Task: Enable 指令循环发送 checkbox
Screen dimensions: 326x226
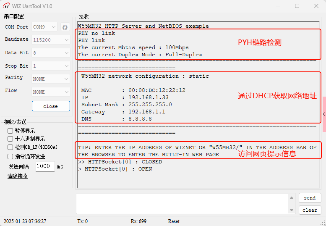Action: pyautogui.click(x=10, y=156)
